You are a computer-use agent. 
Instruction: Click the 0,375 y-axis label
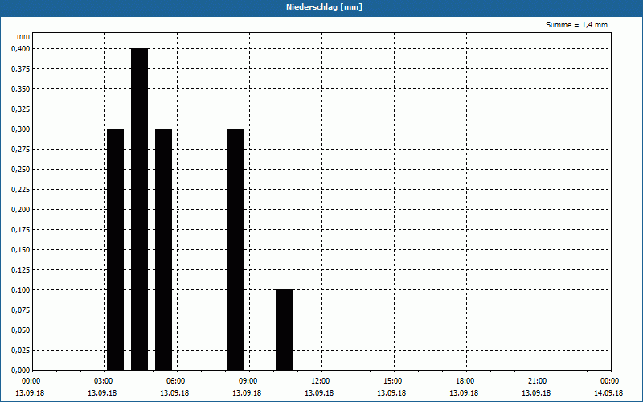point(21,69)
